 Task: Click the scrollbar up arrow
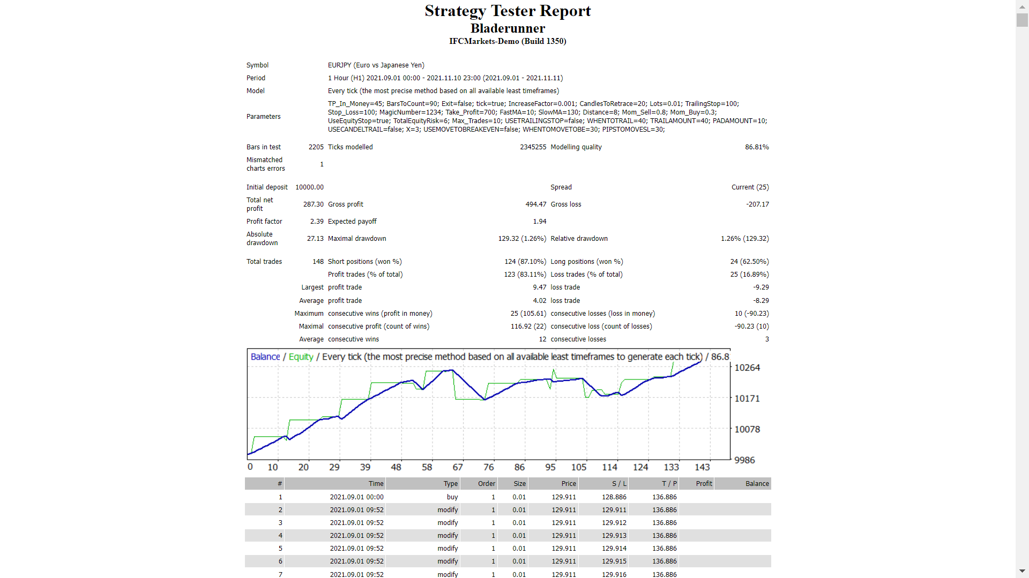point(1023,6)
